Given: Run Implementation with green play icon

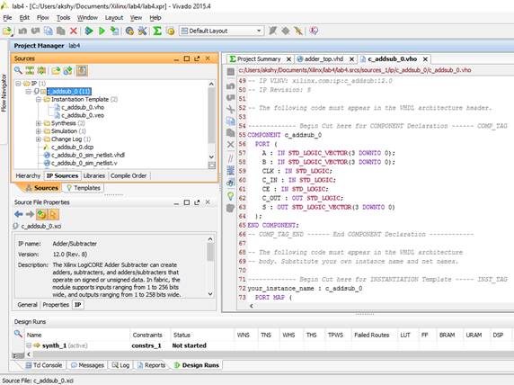Looking at the screenshot, I should coord(102,31).
